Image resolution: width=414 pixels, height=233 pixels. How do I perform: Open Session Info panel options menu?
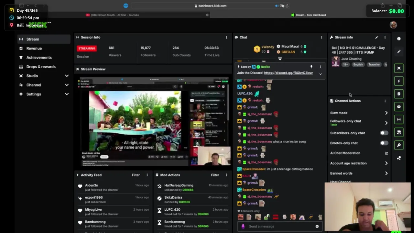pos(226,37)
